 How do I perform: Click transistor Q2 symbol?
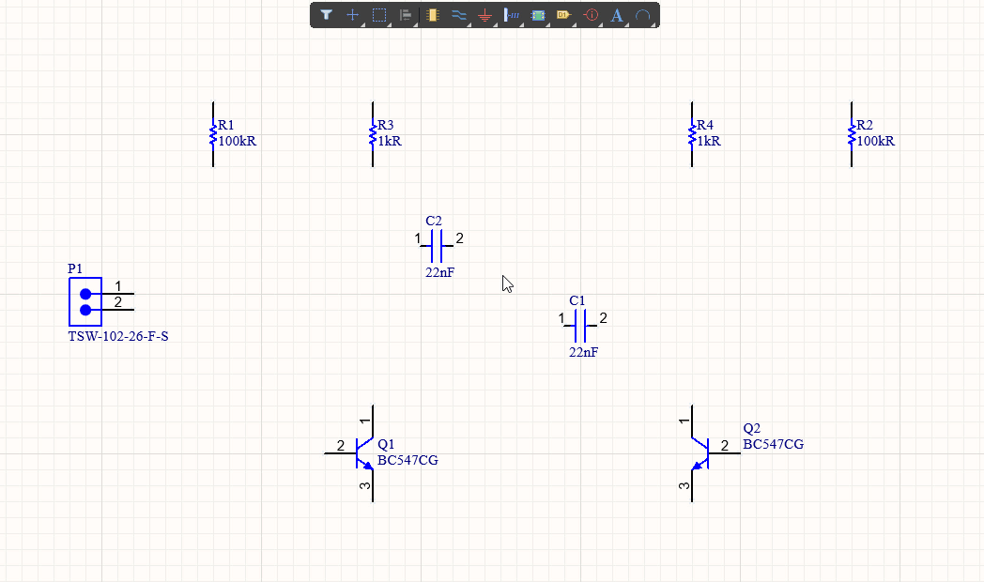[700, 453]
